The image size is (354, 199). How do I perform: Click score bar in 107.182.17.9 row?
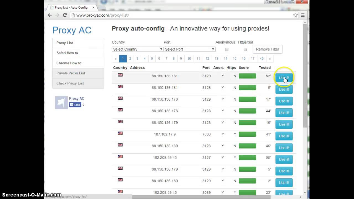(x=247, y=134)
